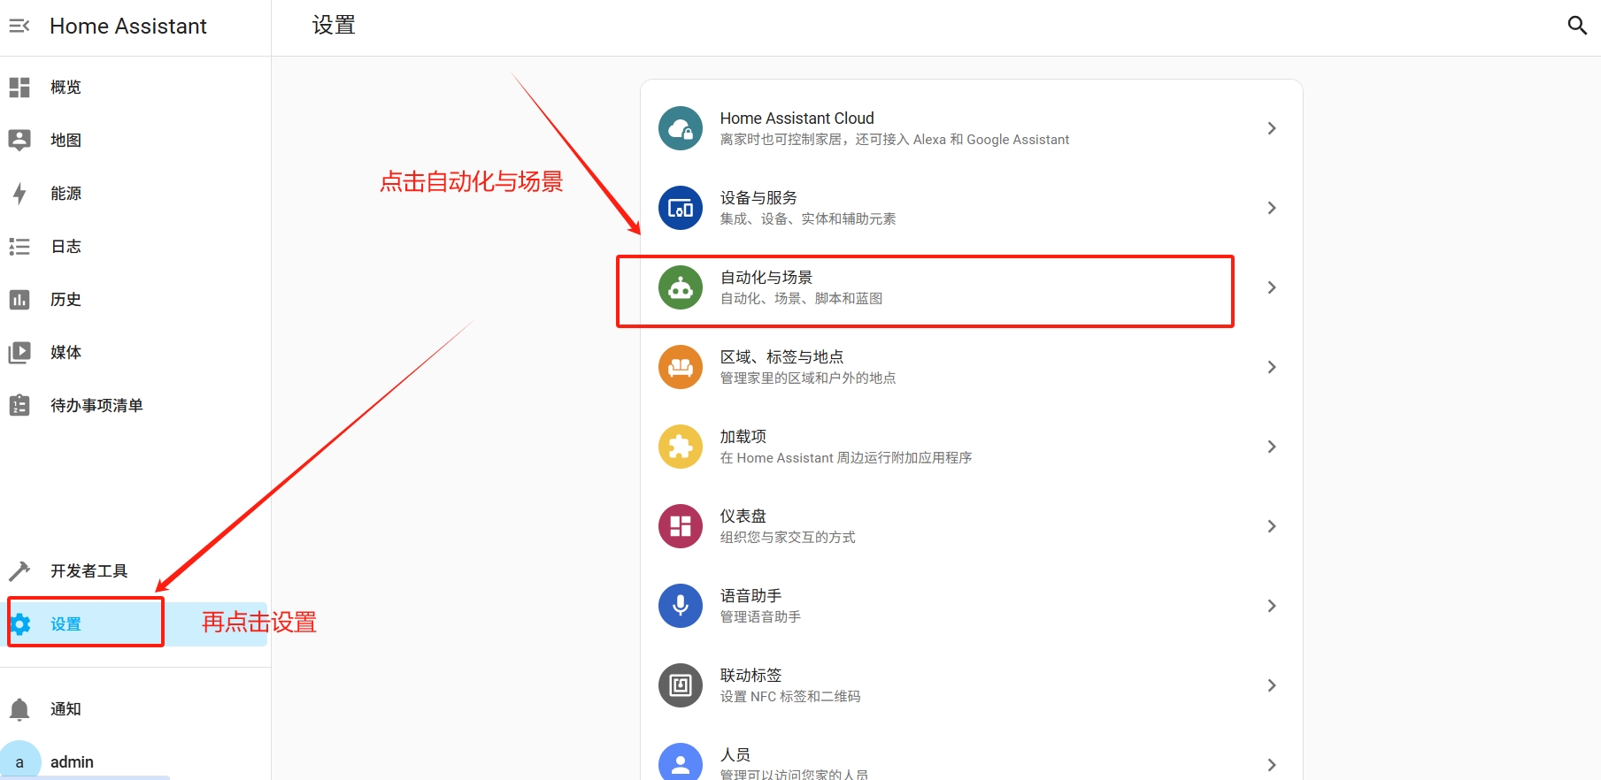
Task: Expand Home Assistant Cloud row chevron
Action: pyautogui.click(x=1272, y=128)
